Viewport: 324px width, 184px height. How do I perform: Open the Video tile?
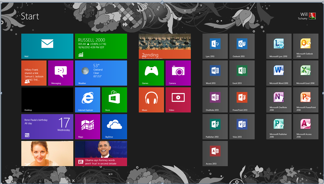pyautogui.click(x=178, y=100)
